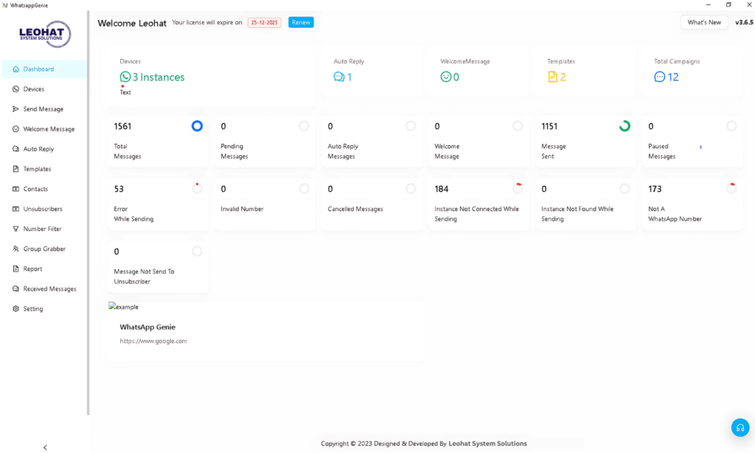
Task: Click the Total Campaigns blue chat icon
Action: 660,77
